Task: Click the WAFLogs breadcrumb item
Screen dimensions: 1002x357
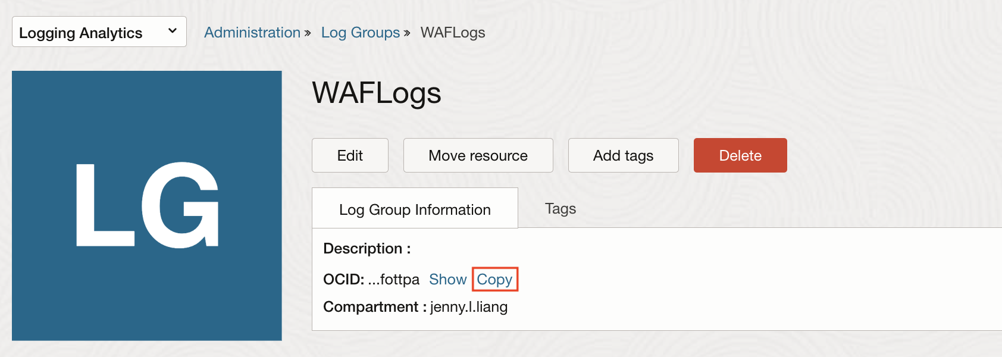Action: point(453,33)
